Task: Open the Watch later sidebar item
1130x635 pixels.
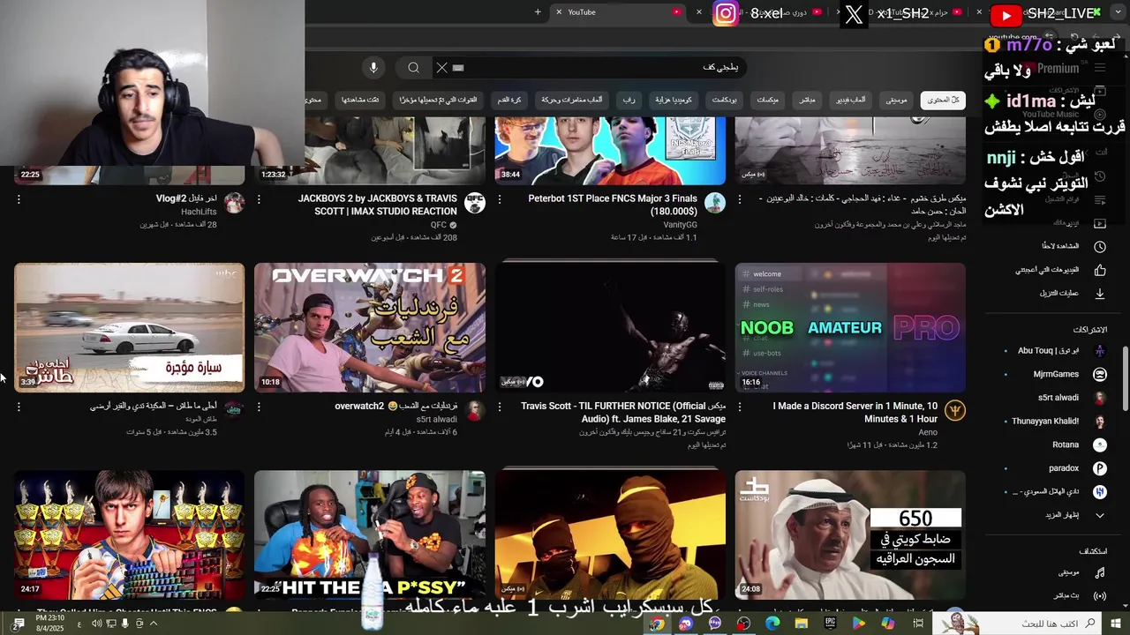Action: (1071, 246)
